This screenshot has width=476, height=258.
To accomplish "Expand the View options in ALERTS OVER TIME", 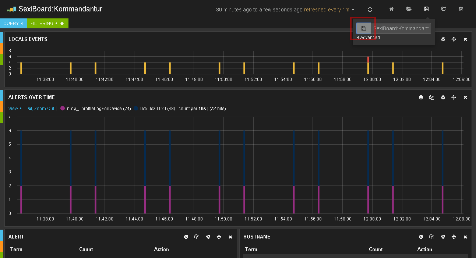I will pyautogui.click(x=15, y=109).
